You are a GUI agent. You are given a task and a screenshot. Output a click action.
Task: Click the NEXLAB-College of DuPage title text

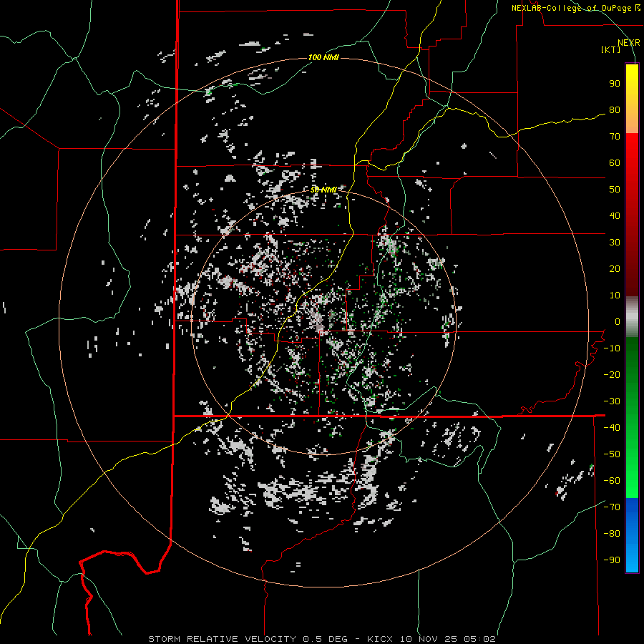click(x=572, y=8)
